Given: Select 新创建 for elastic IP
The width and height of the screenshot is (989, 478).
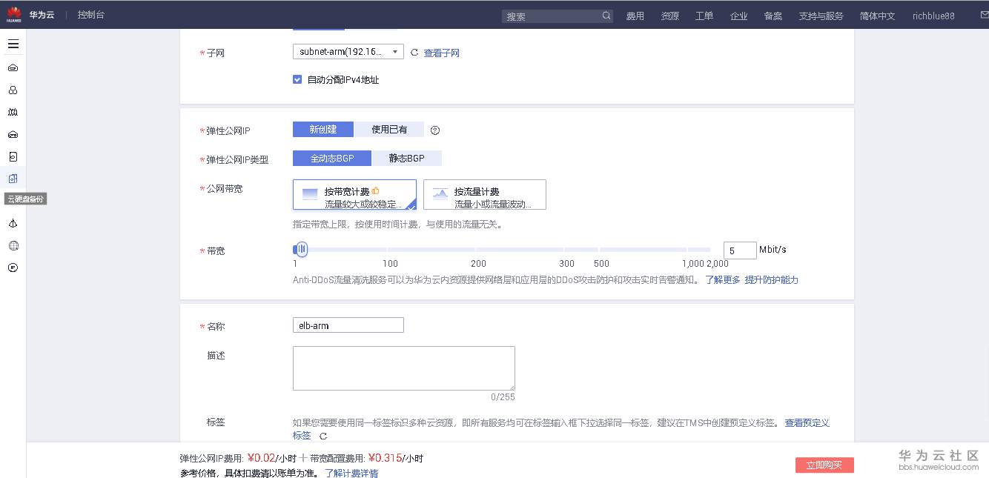Looking at the screenshot, I should (323, 130).
